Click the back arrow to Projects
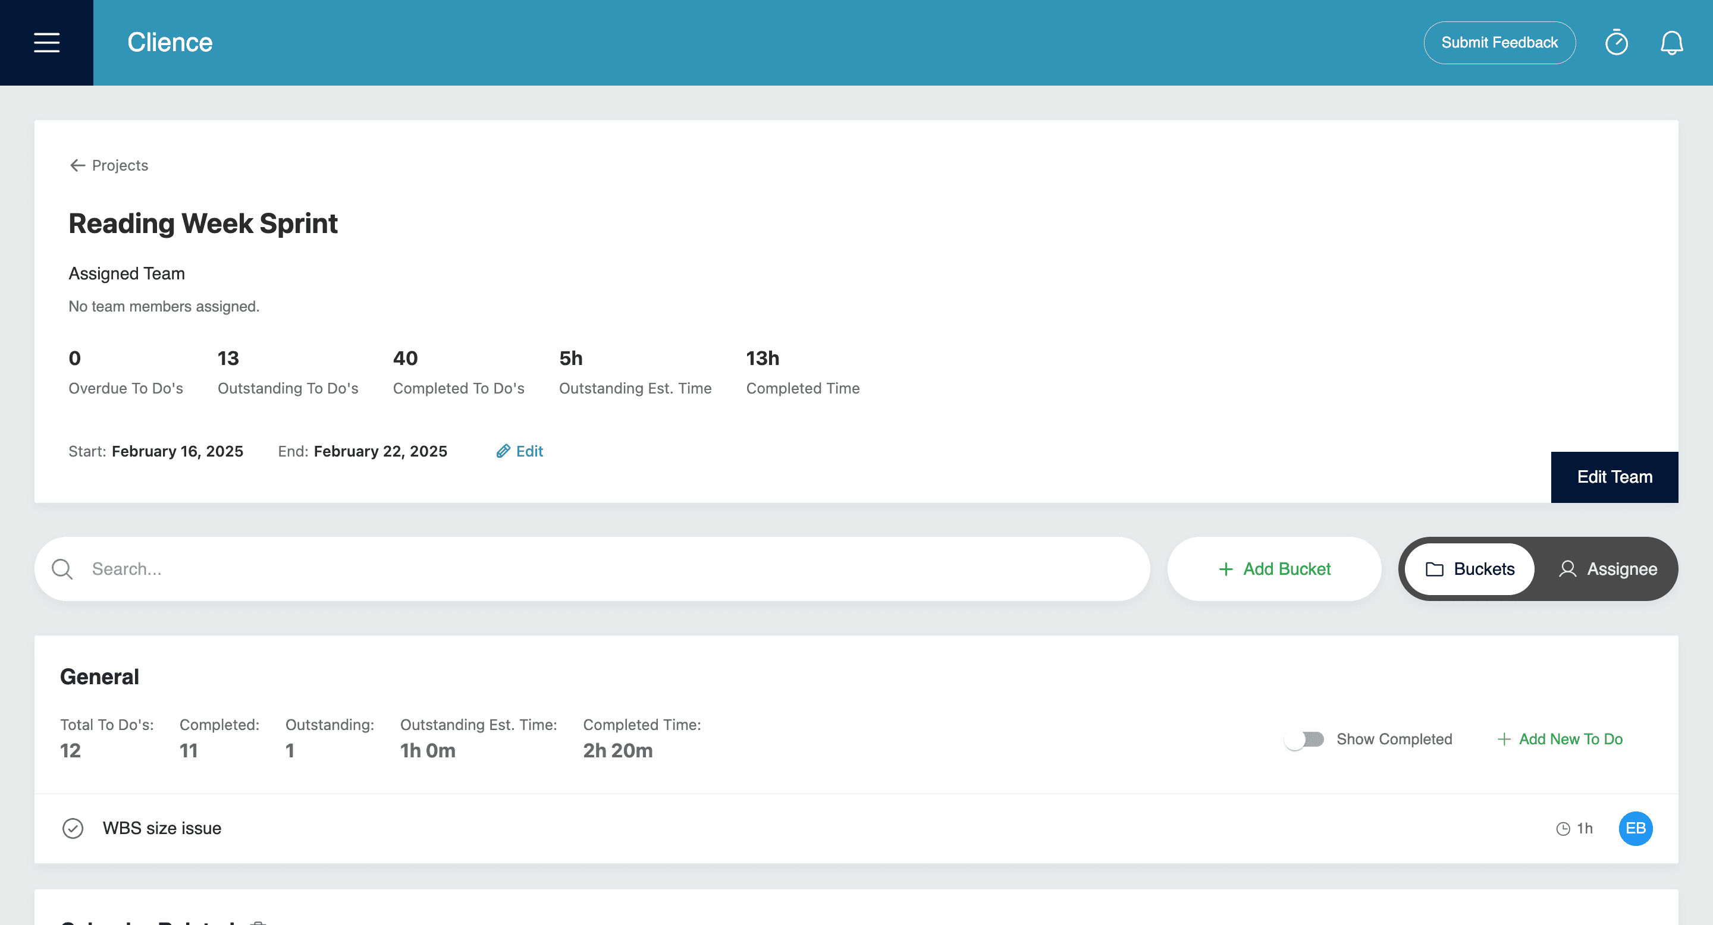This screenshot has height=925, width=1713. click(x=77, y=165)
